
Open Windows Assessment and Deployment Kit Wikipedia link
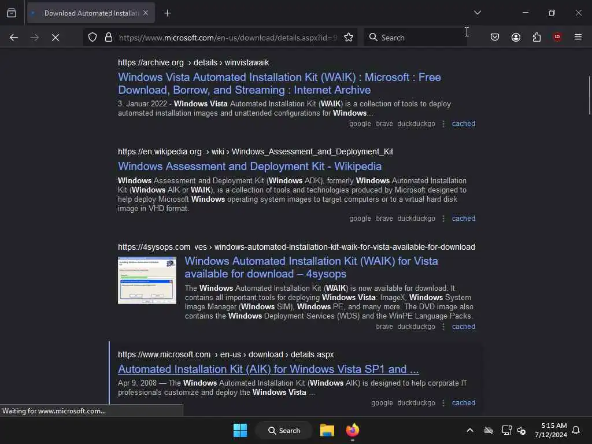pos(250,166)
